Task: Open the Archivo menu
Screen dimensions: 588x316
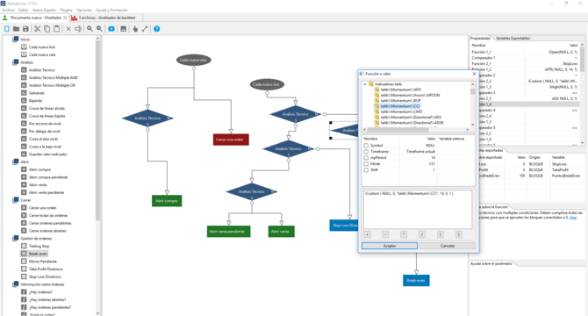Action: (x=8, y=11)
